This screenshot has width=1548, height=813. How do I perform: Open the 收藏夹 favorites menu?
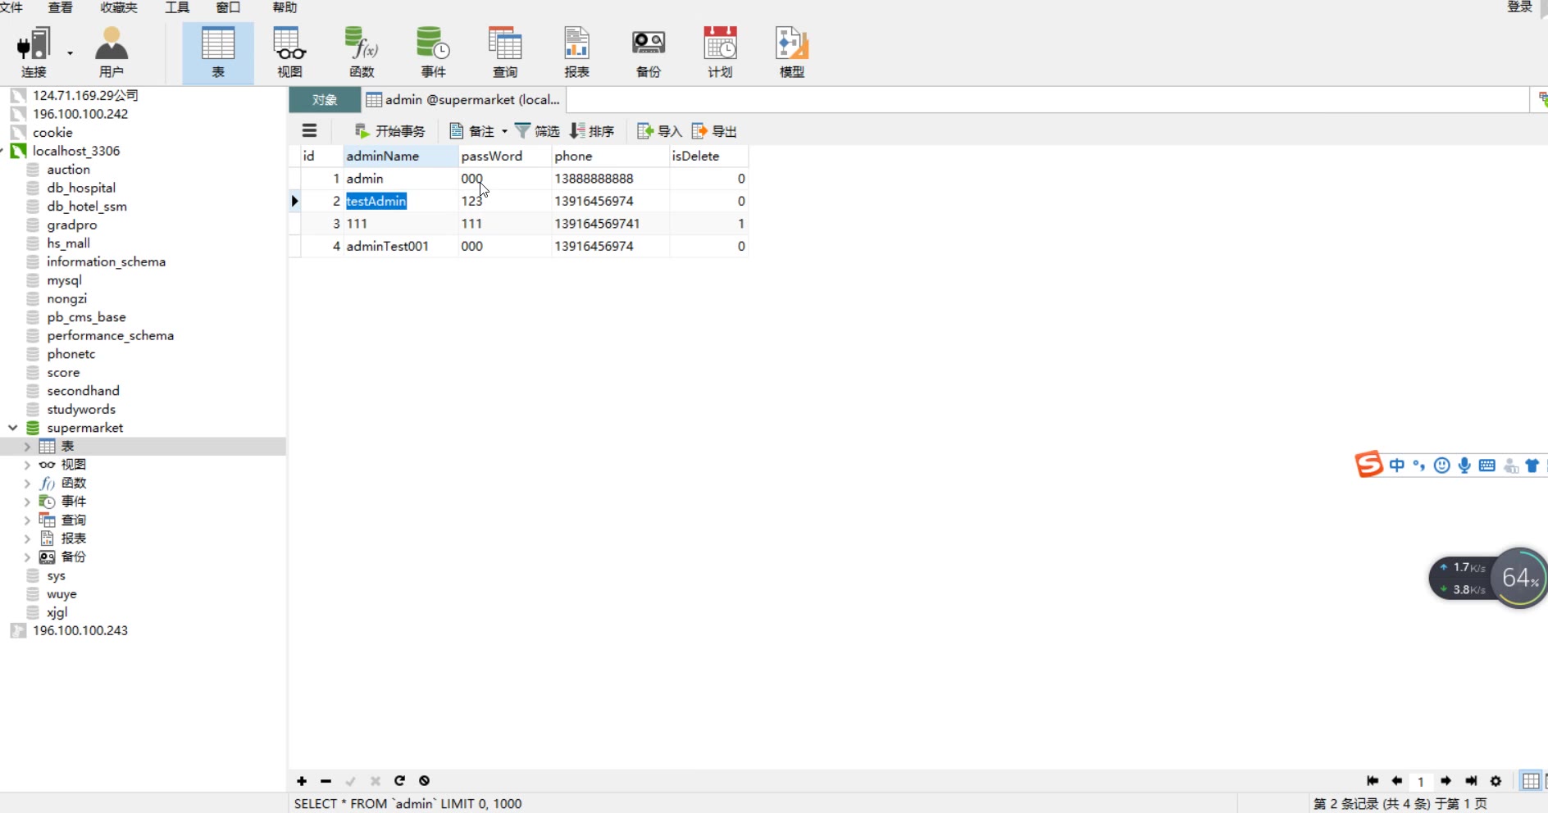click(119, 7)
